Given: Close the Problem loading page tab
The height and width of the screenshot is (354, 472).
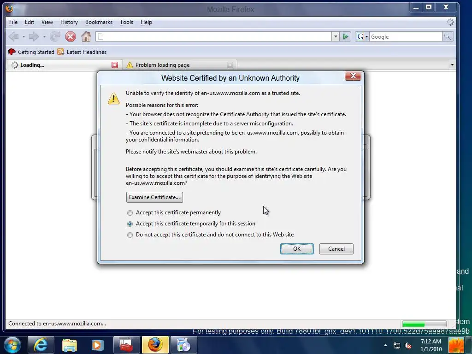Looking at the screenshot, I should [x=230, y=65].
